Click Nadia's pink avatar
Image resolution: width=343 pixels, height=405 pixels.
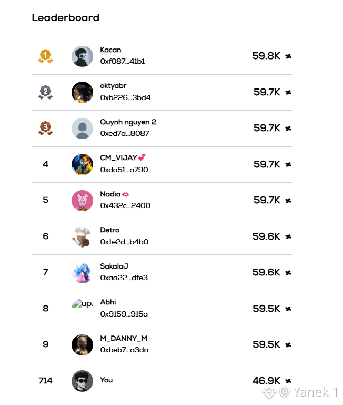pos(82,201)
